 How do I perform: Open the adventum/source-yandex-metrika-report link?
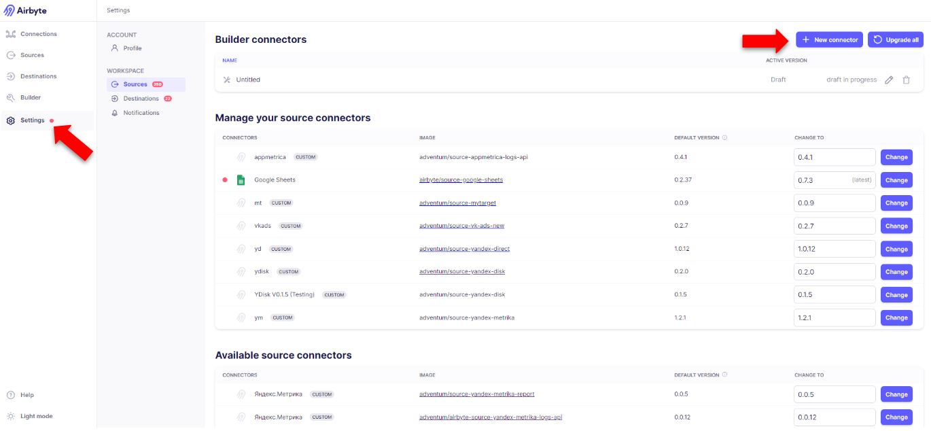tap(476, 394)
